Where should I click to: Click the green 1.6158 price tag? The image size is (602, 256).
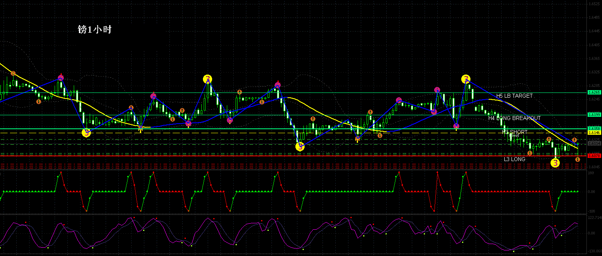point(594,128)
